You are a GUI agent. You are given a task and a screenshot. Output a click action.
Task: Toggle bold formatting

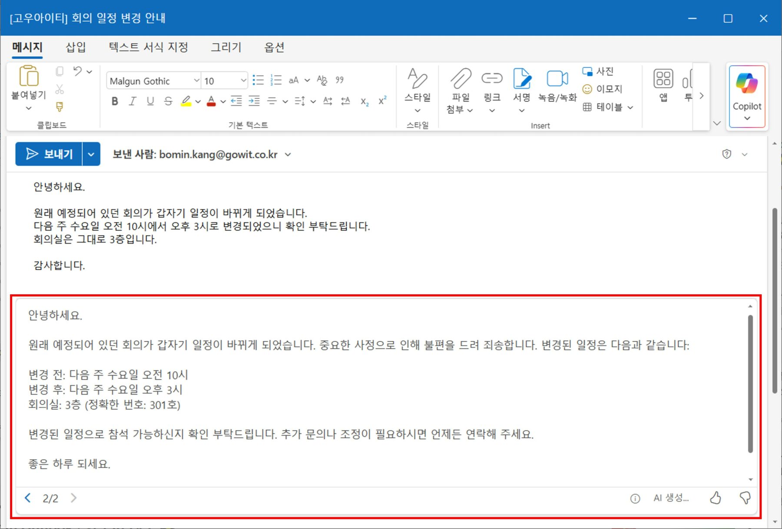pyautogui.click(x=114, y=101)
